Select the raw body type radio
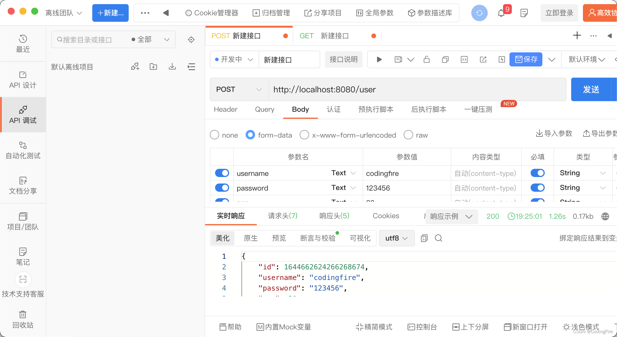 (408, 135)
